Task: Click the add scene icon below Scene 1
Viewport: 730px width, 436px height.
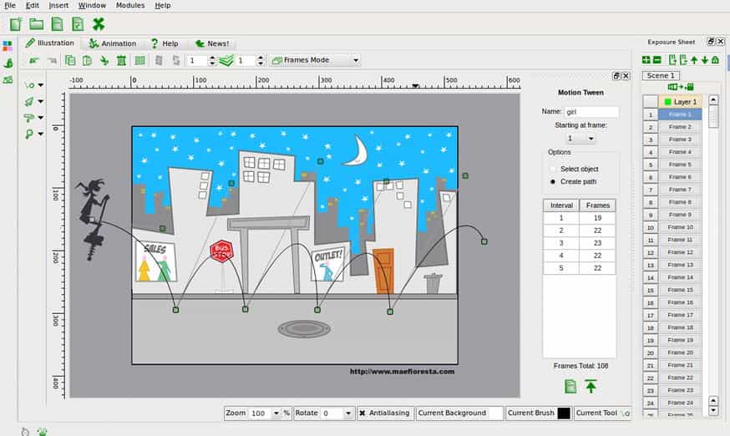Action: tap(681, 87)
